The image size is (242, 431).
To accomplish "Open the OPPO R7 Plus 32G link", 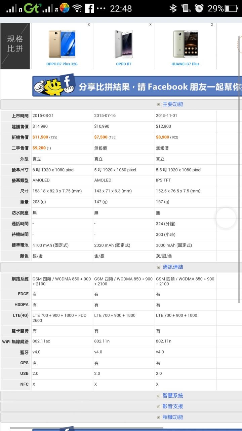I will [x=62, y=64].
